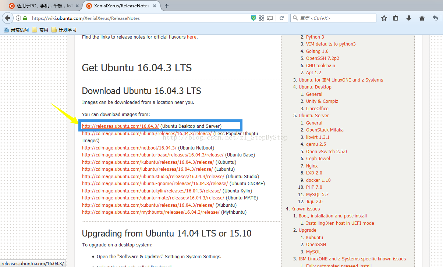The image size is (443, 267).
Task: Open the ubuntukylin releases link
Action: tap(152, 191)
